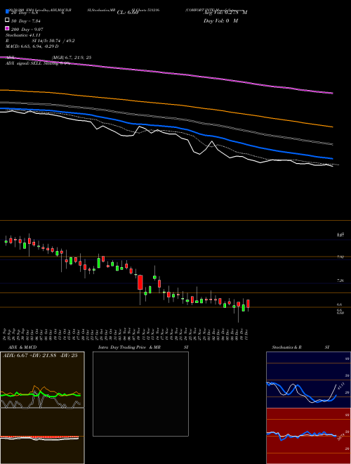Click the magenta 200 Day legend swatch

(7, 28)
